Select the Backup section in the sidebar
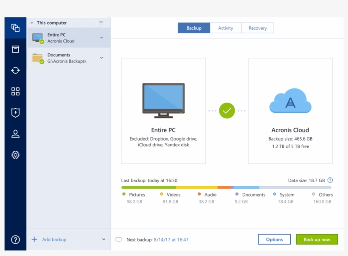The width and height of the screenshot is (348, 256). [15, 28]
